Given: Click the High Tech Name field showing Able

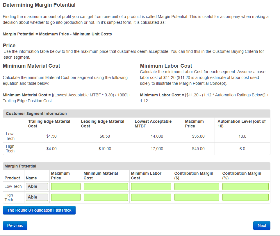Looking at the screenshot, I should (x=37, y=197).
